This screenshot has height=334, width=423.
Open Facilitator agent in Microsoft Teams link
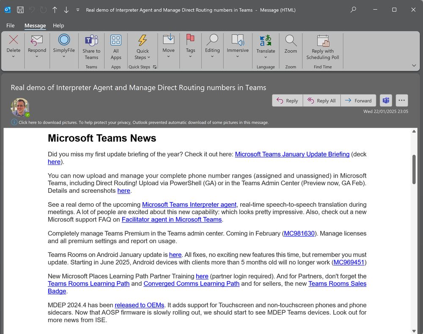coord(172,219)
